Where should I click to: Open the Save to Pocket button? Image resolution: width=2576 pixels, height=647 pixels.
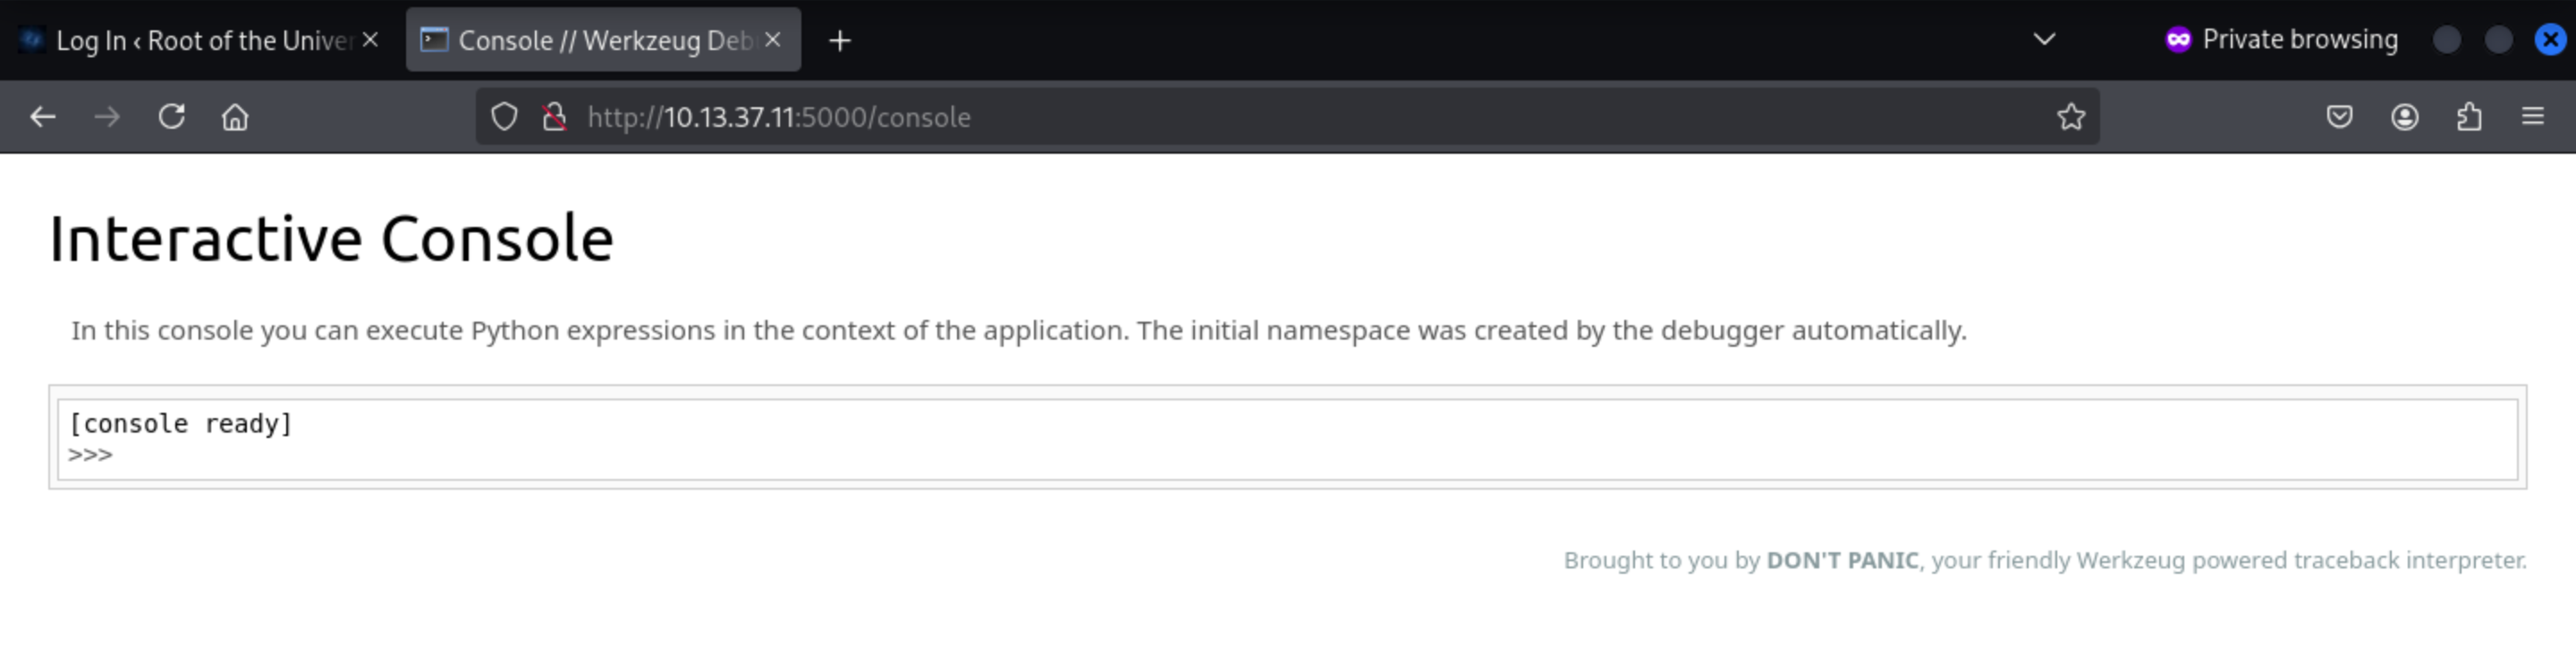2339,117
